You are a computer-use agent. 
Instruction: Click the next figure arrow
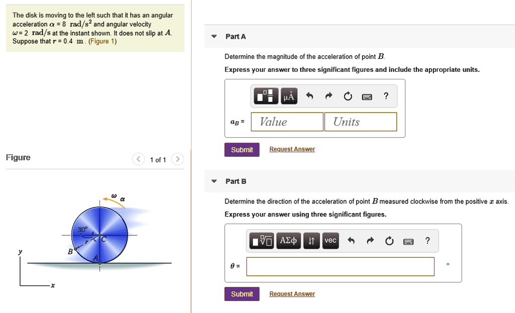click(177, 159)
